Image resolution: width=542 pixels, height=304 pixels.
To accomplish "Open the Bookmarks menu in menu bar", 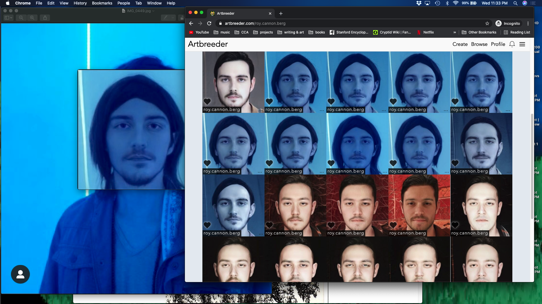I will pyautogui.click(x=102, y=3).
